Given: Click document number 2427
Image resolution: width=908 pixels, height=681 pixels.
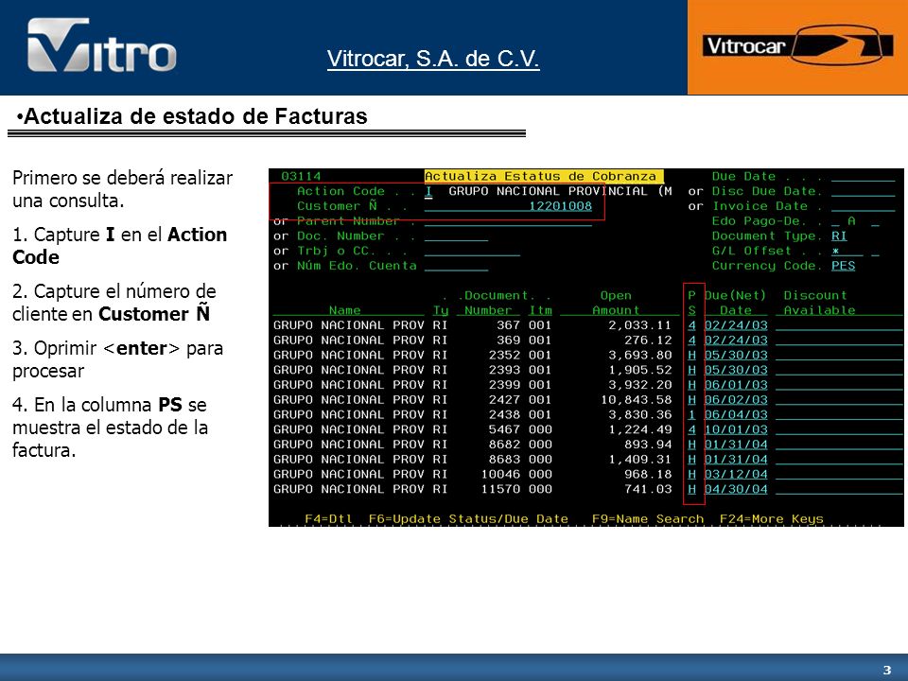Looking at the screenshot, I should click(504, 400).
